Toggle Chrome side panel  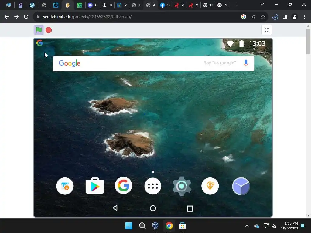285,17
